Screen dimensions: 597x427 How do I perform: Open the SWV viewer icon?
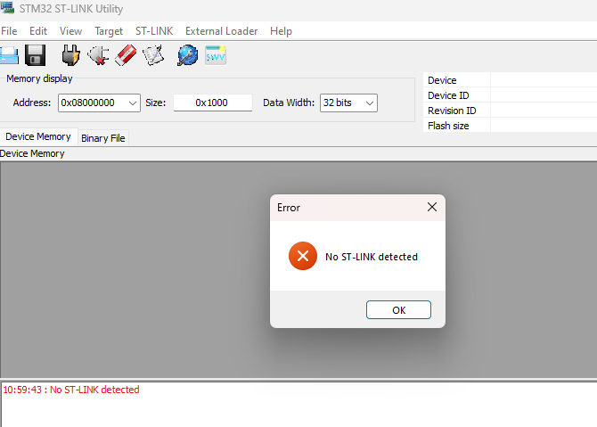tap(216, 55)
